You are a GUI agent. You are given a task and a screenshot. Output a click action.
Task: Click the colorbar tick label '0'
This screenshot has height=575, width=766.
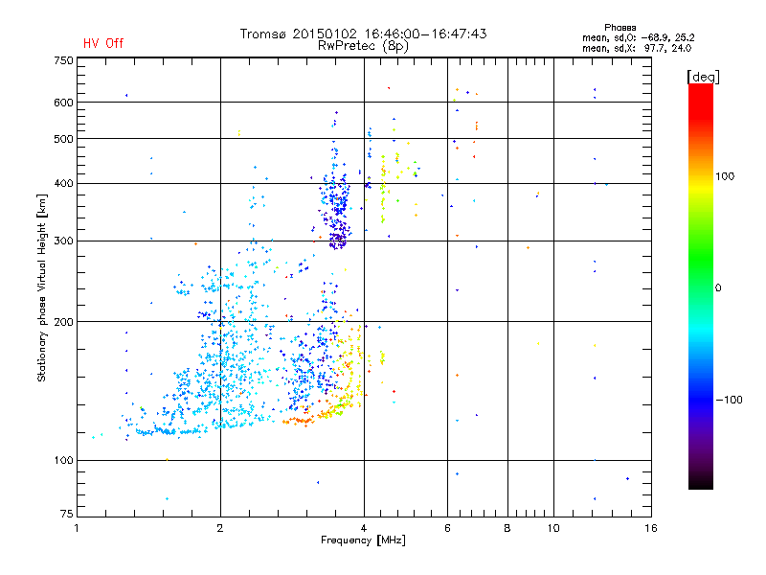[x=718, y=288]
